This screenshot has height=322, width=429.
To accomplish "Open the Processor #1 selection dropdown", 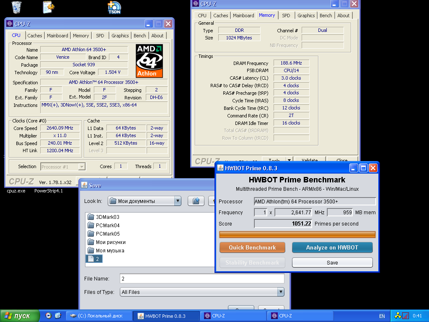I will click(82, 166).
